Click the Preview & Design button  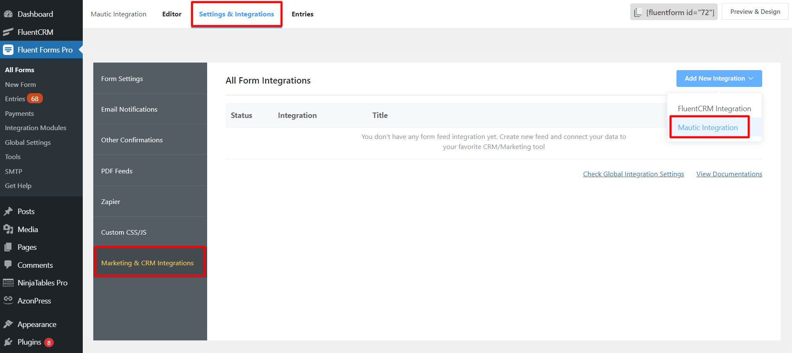click(755, 12)
